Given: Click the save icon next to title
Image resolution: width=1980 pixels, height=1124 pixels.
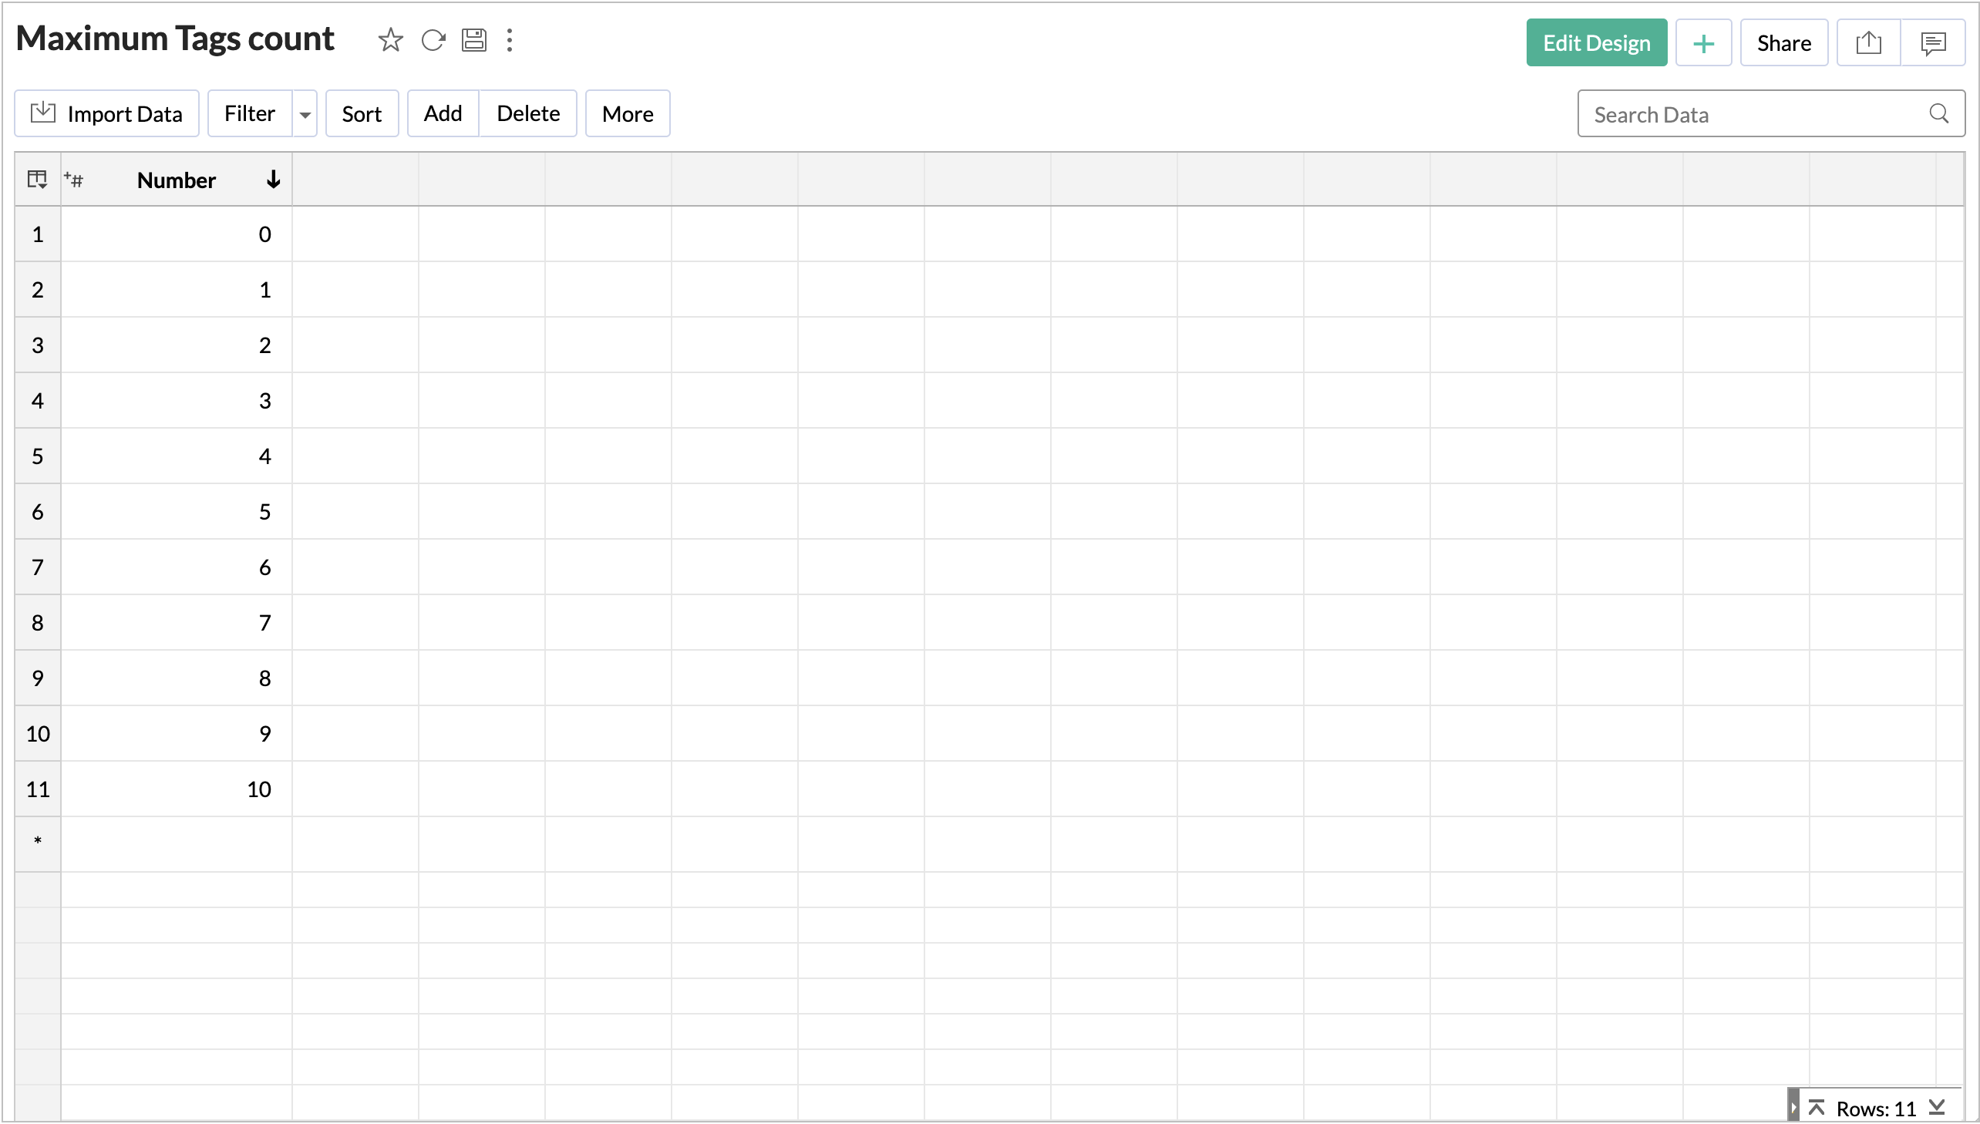Looking at the screenshot, I should pyautogui.click(x=473, y=40).
